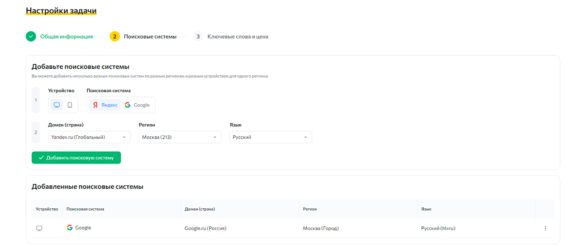The width and height of the screenshot is (584, 246).
Task: Click the Google logo in the added systems table
Action: [70, 228]
